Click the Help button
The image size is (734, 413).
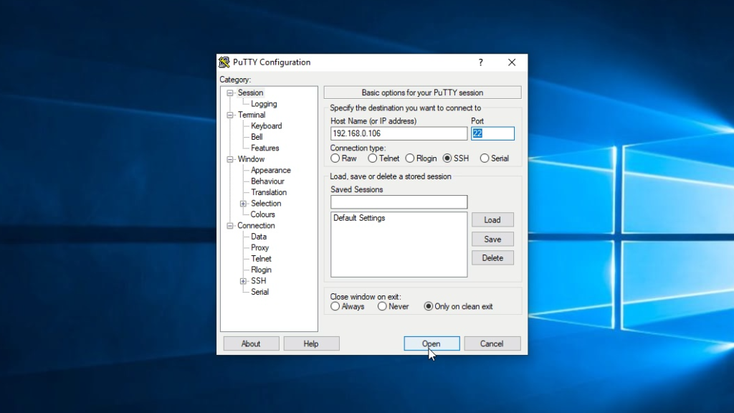pyautogui.click(x=311, y=343)
